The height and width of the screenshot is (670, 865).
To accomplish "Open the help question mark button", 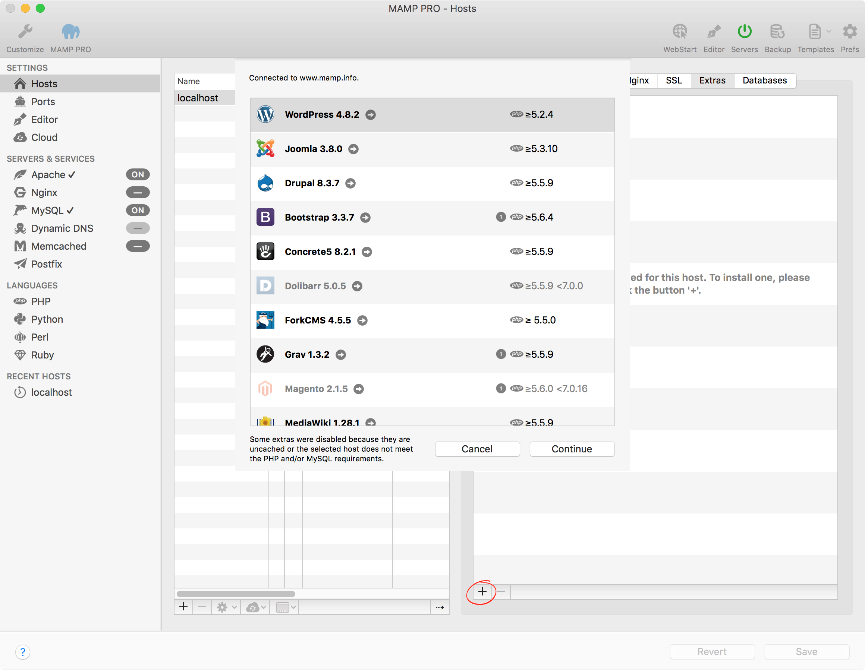I will click(x=23, y=652).
